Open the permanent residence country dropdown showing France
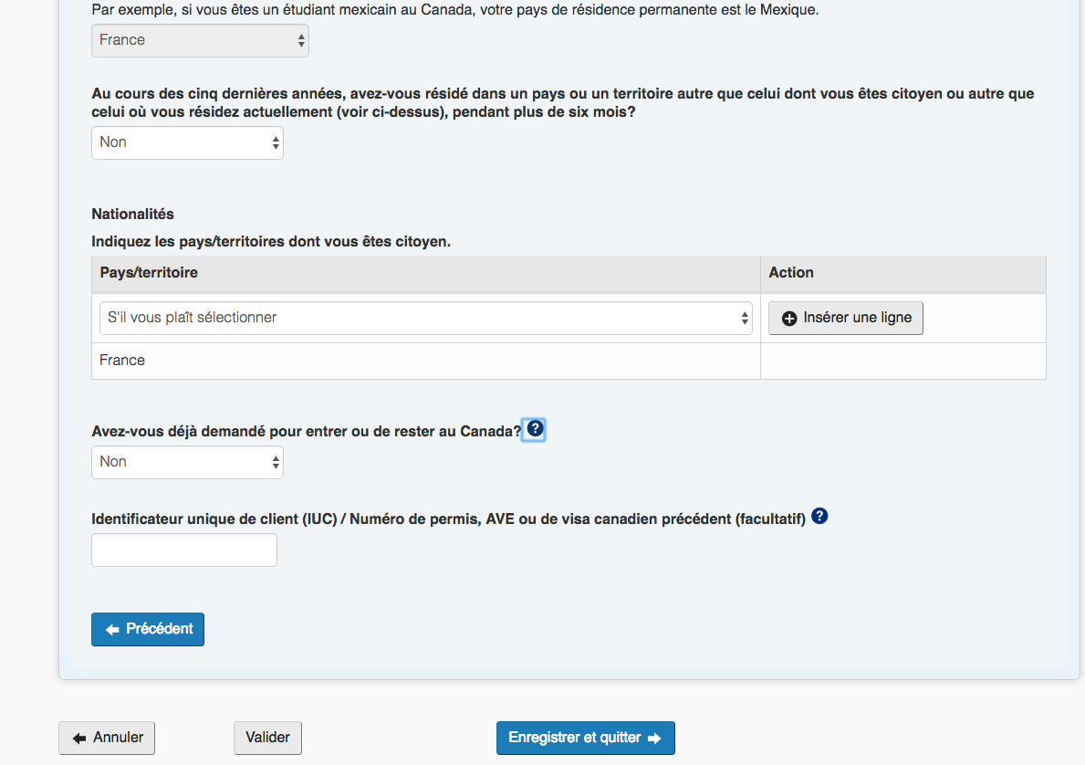 pyautogui.click(x=200, y=40)
